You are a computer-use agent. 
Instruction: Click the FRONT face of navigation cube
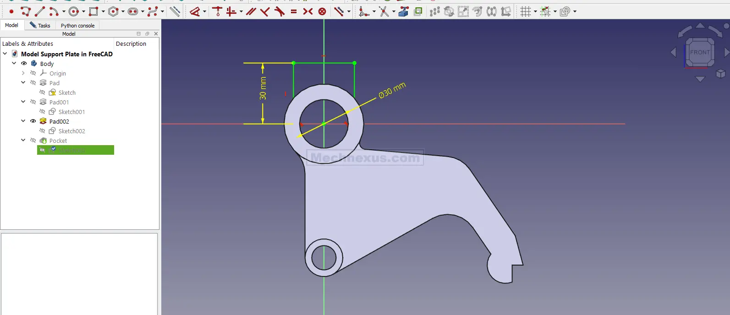click(700, 52)
